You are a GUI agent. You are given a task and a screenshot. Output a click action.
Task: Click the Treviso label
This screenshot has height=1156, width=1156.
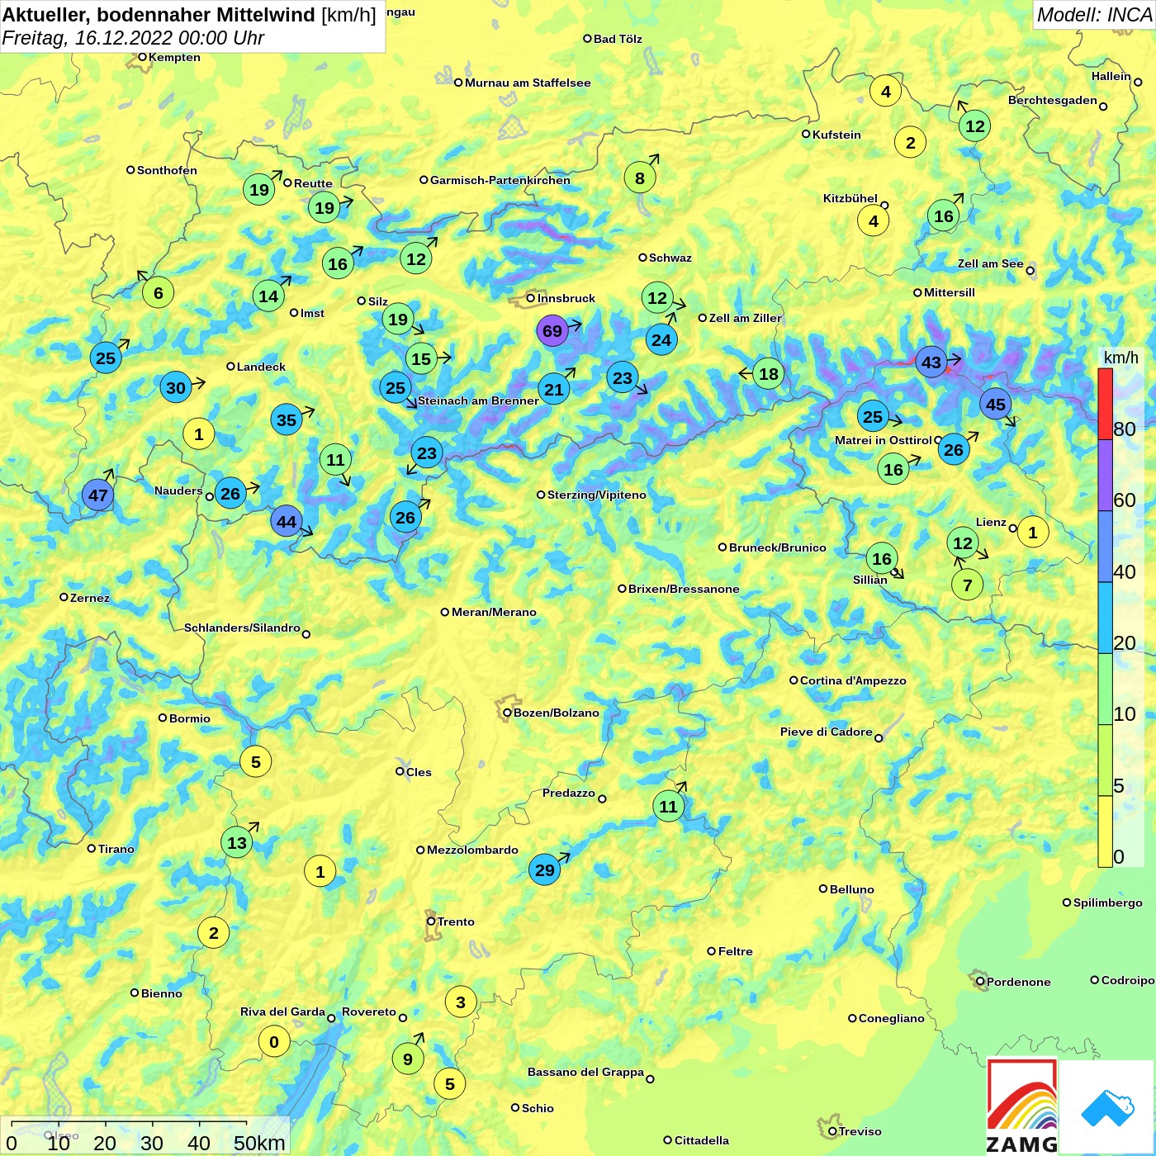click(x=860, y=1131)
